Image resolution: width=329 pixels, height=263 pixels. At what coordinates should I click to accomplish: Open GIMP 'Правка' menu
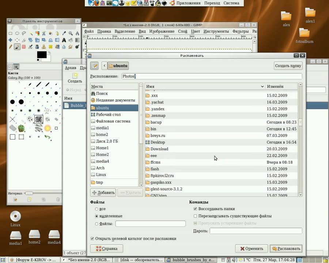pyautogui.click(x=104, y=31)
